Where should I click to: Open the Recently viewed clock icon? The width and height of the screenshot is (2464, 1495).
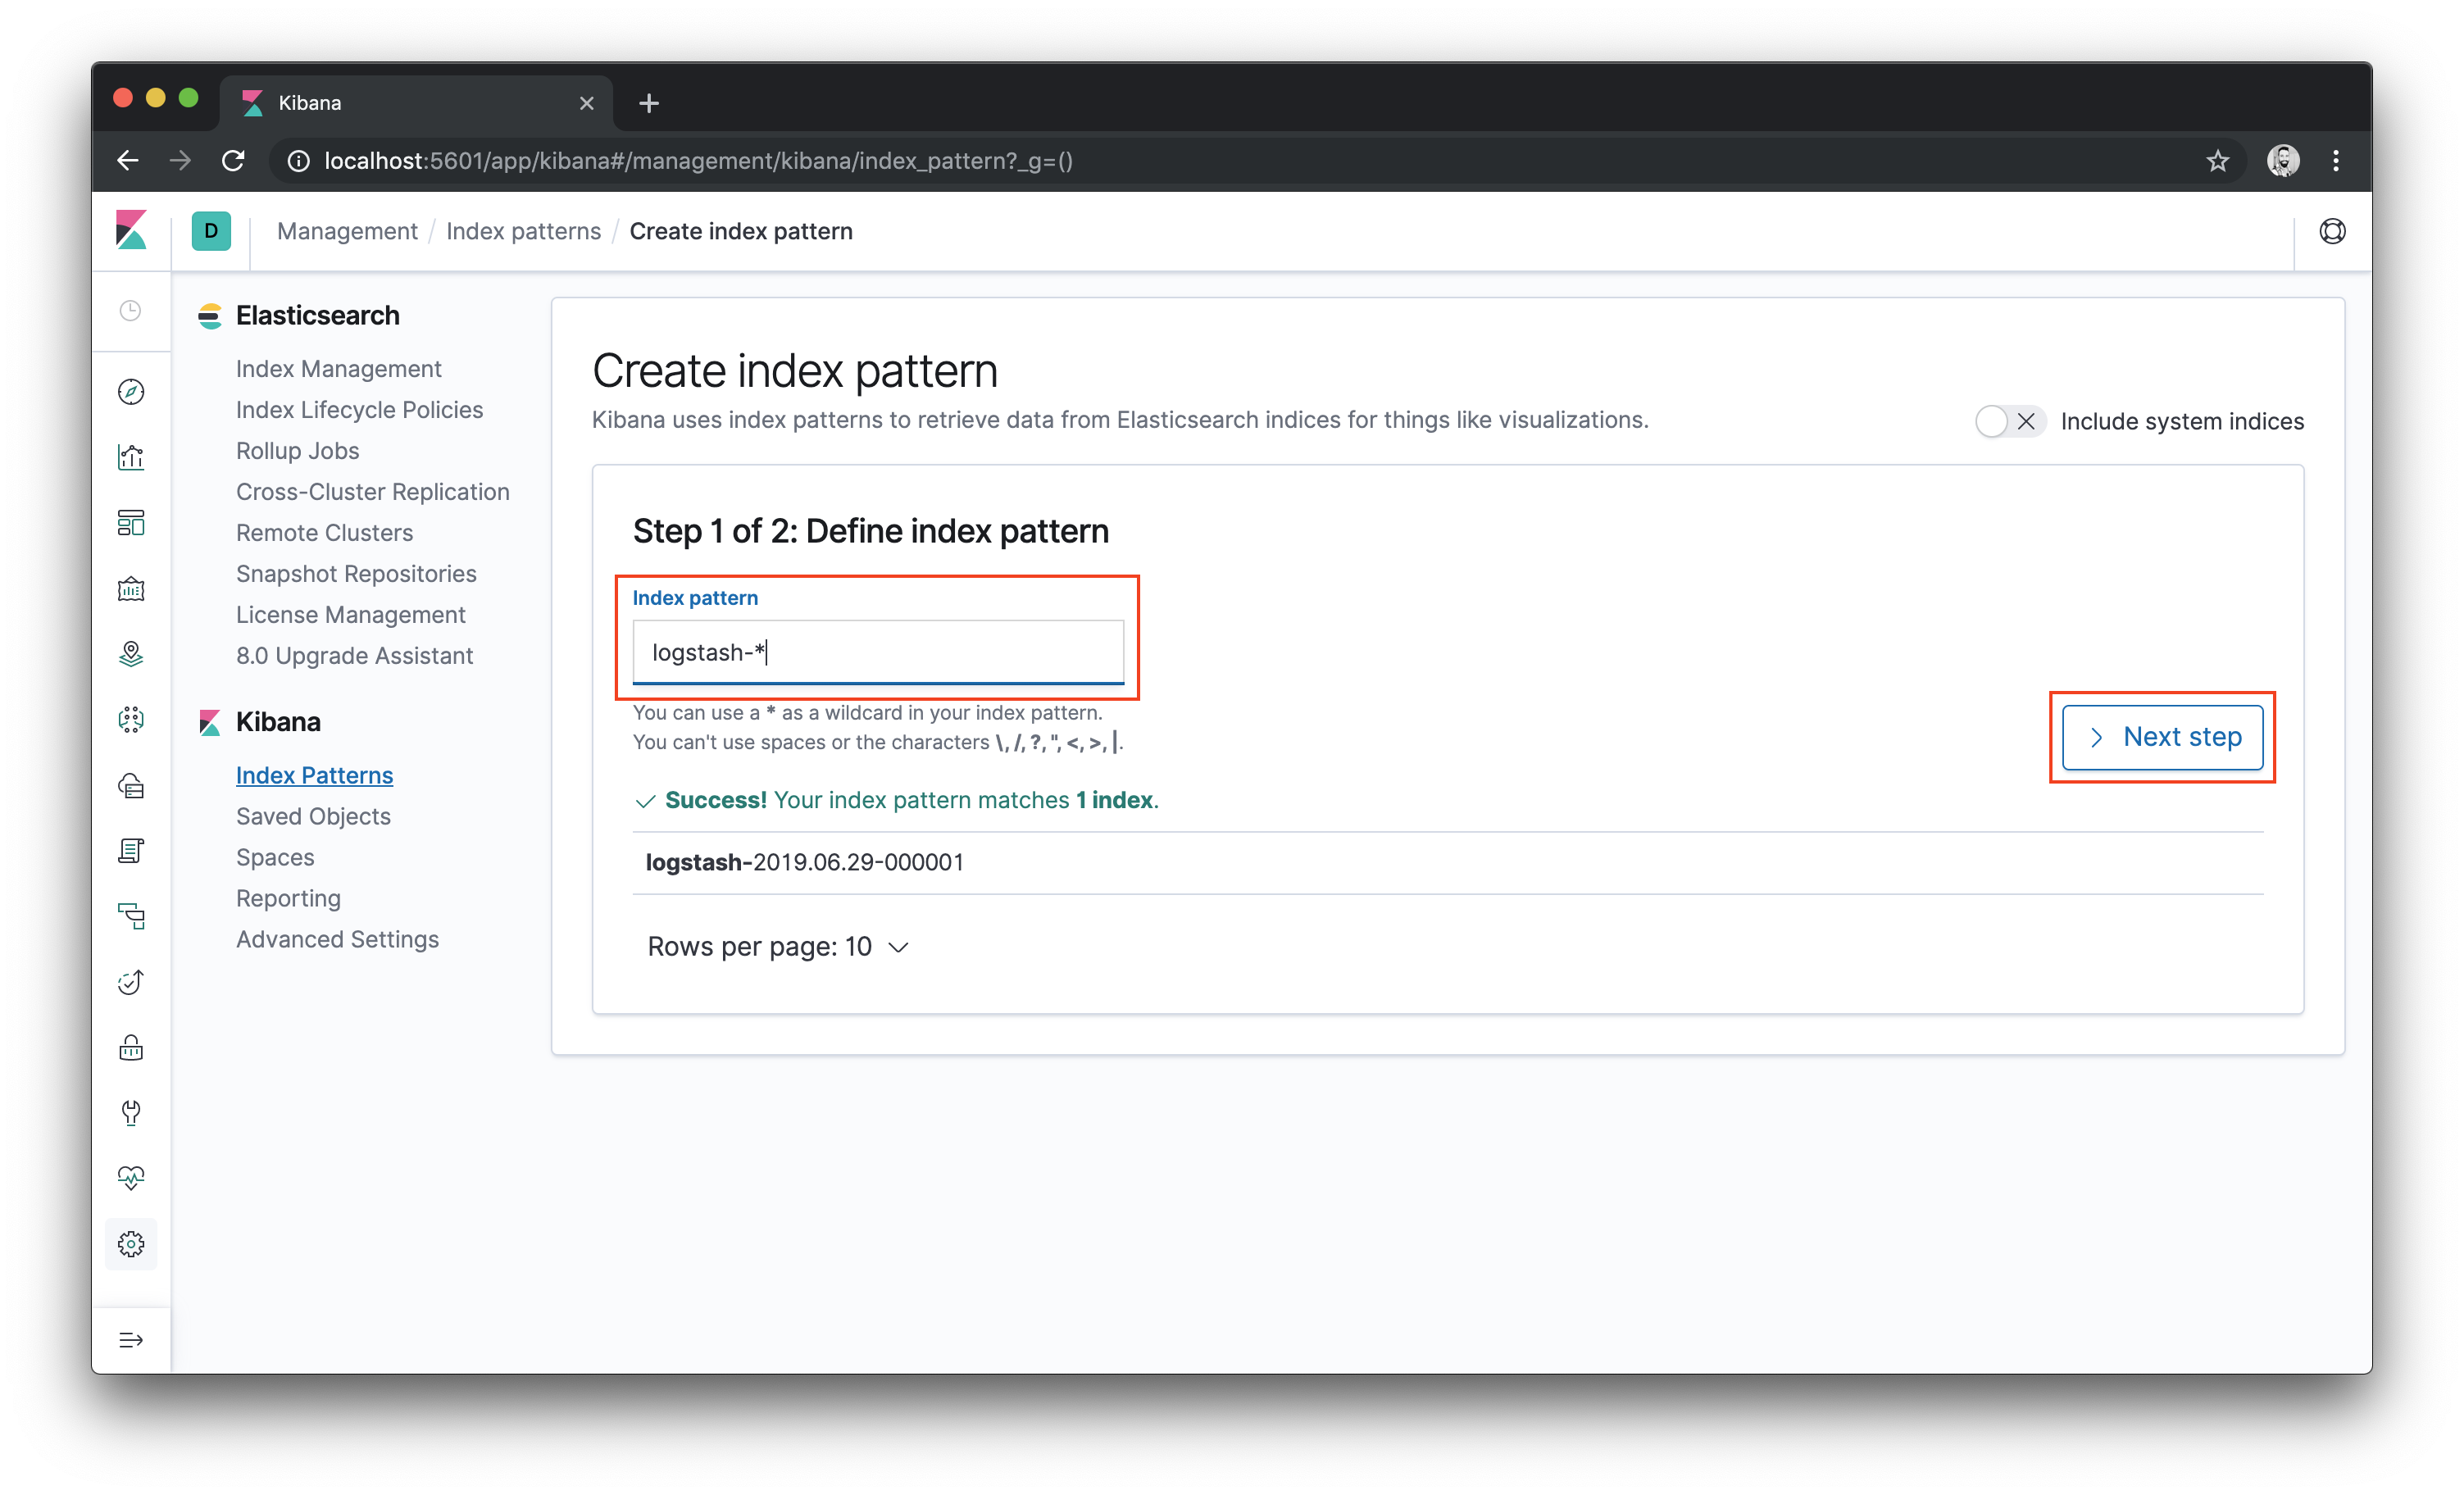click(131, 311)
